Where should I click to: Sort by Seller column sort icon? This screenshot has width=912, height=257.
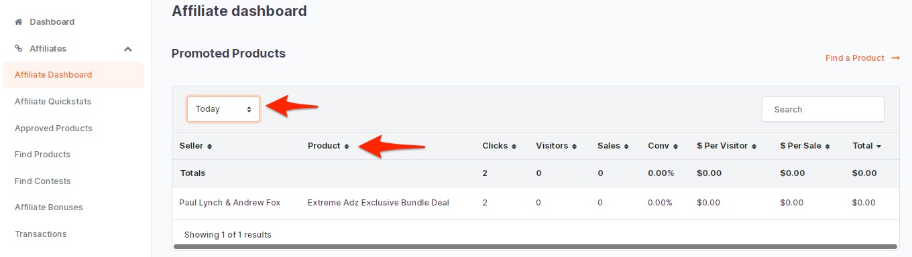point(209,147)
